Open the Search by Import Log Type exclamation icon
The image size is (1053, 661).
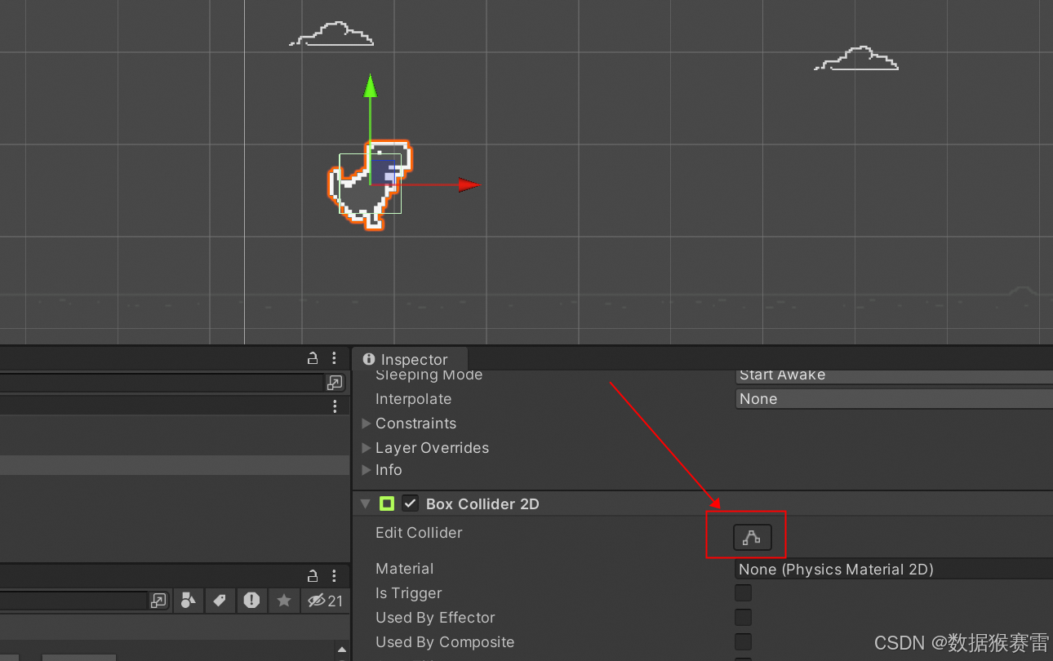pos(251,601)
